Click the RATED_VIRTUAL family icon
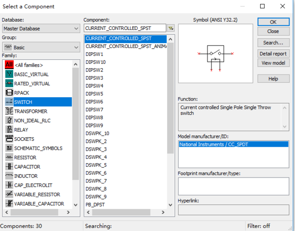295x231 pixels. coord(9,83)
